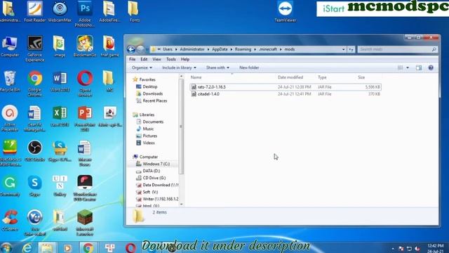449x253 pixels.
Task: Expand the address bar history dropdown
Action: 343,49
